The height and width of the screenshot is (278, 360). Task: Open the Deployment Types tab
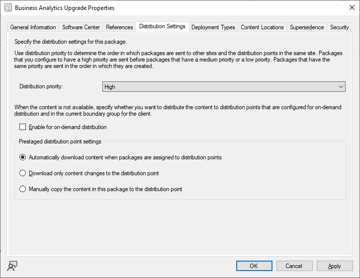[x=213, y=27]
